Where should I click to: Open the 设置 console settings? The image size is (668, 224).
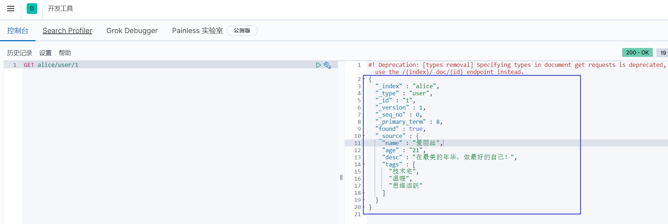pyautogui.click(x=46, y=53)
